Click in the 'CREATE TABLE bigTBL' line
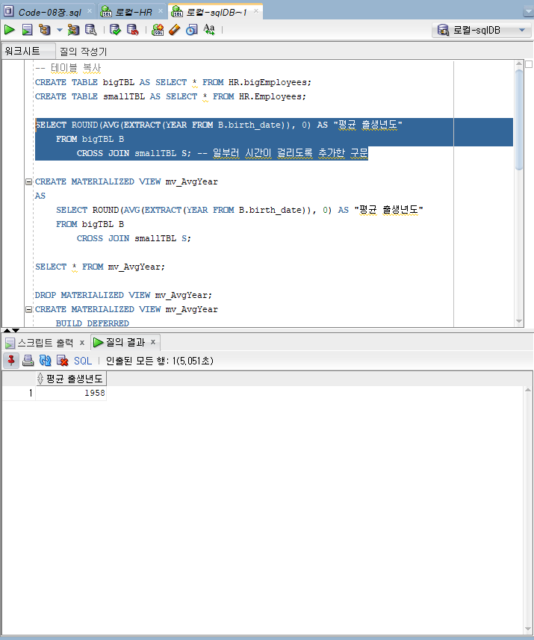534x640 pixels. click(x=173, y=82)
